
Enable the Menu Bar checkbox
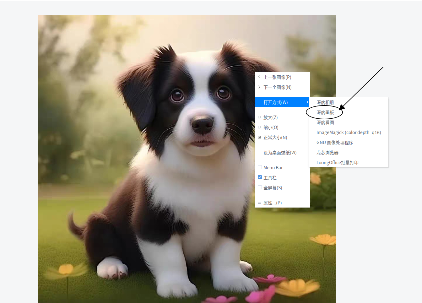click(260, 167)
